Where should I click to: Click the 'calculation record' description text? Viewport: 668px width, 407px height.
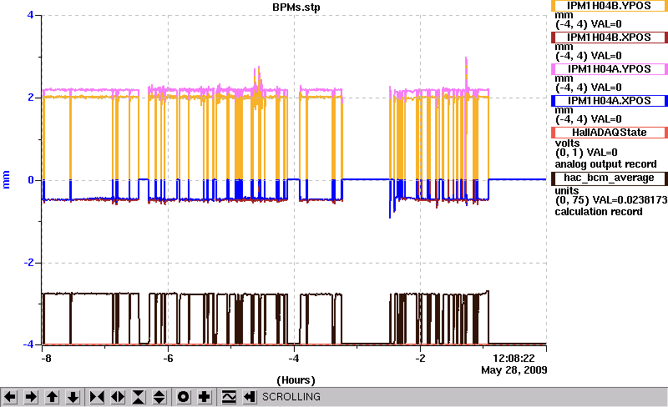tap(599, 212)
